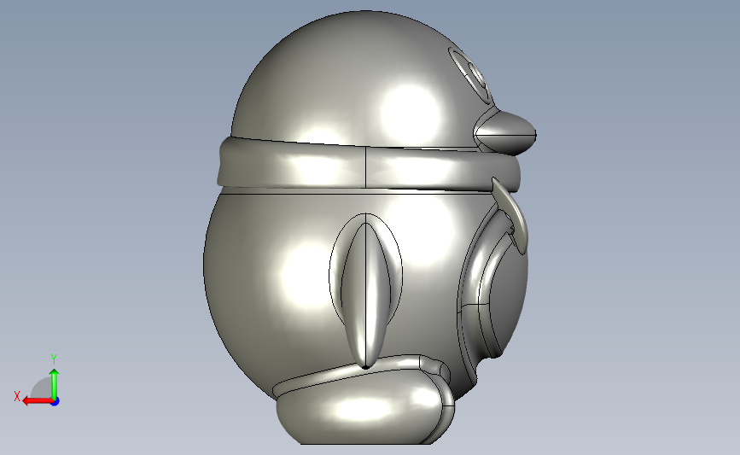Select the penguin's eye ring

click(471, 74)
